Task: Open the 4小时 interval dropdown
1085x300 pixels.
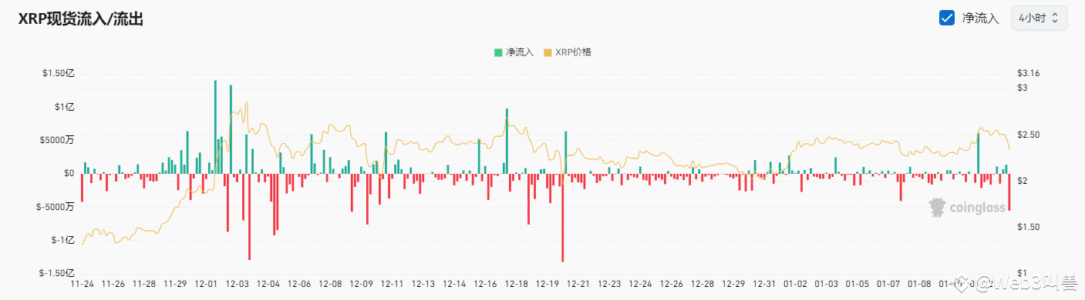Action: pyautogui.click(x=1040, y=18)
